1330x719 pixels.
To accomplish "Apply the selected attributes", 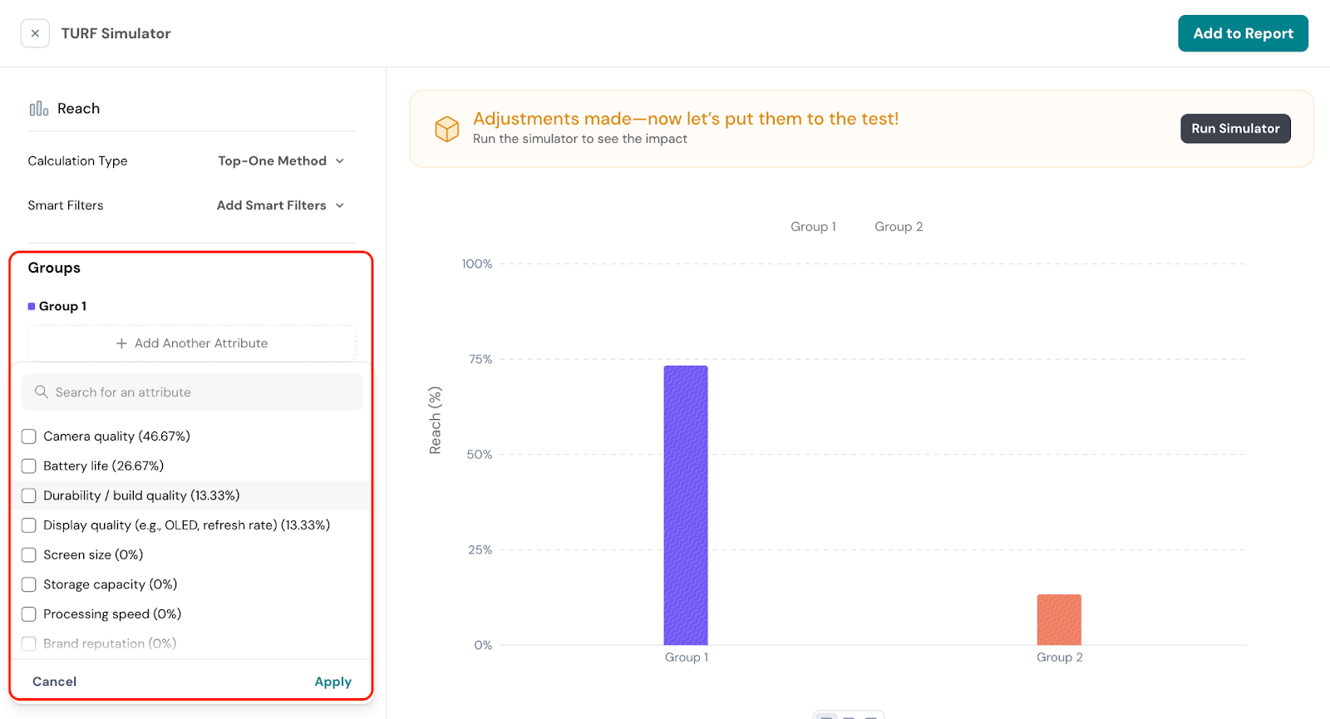I will [x=332, y=682].
